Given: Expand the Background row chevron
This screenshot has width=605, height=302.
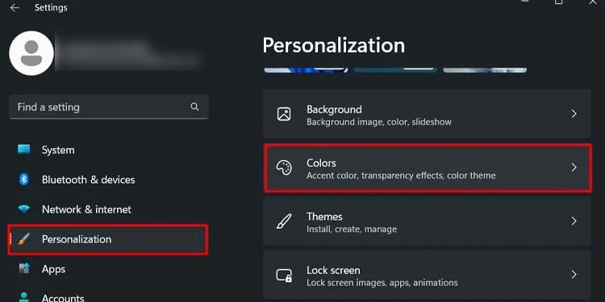Looking at the screenshot, I should click(x=574, y=114).
